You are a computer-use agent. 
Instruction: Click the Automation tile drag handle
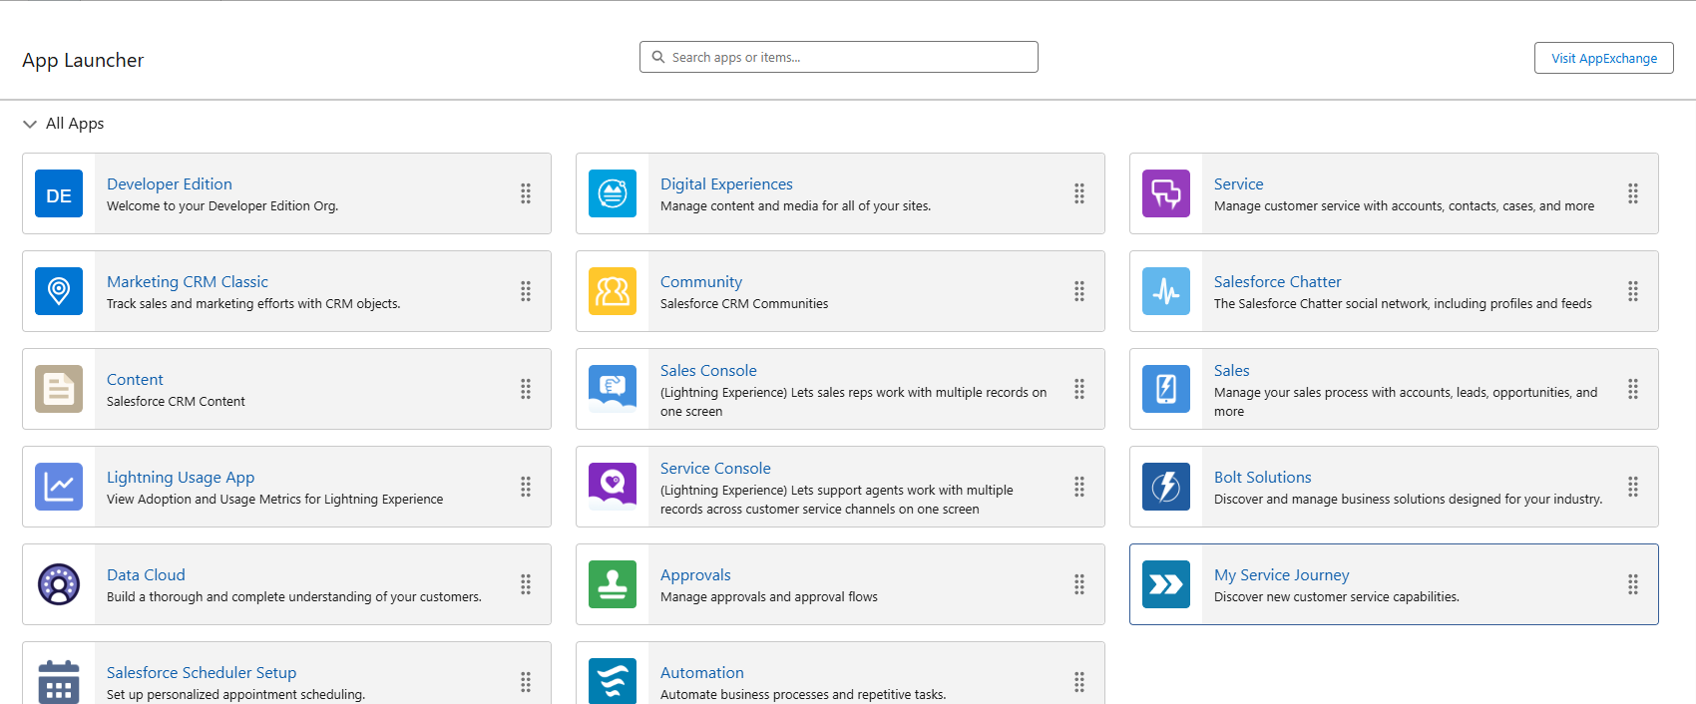click(x=1079, y=682)
